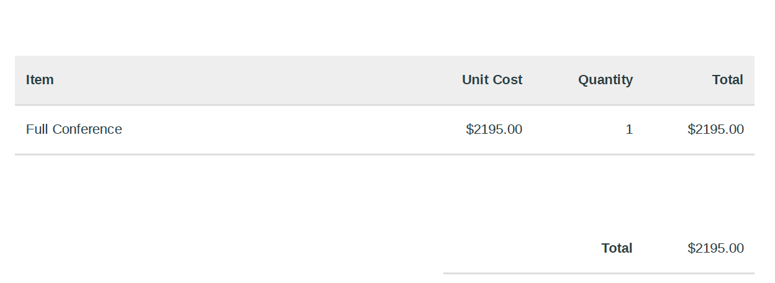Click the Quantity column header
This screenshot has width=775, height=283.
coord(605,80)
